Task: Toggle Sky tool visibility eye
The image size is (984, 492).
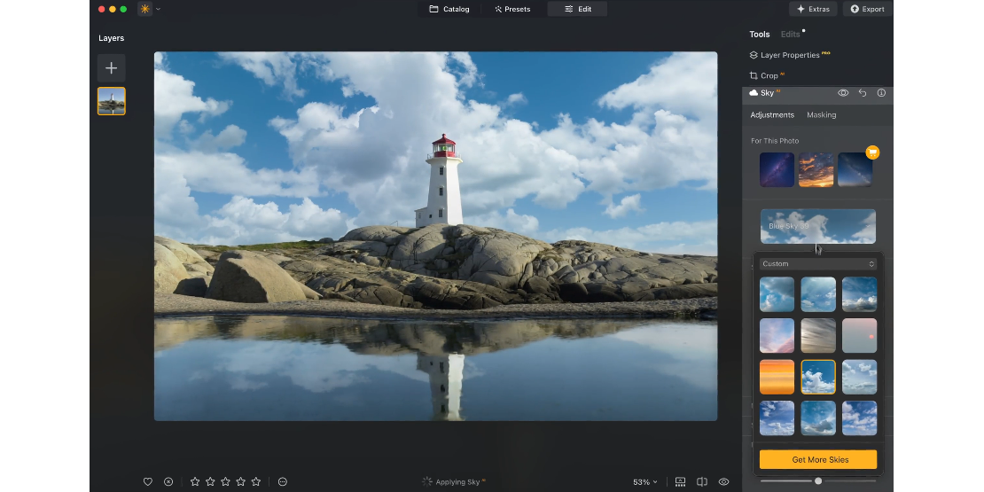Action: [x=843, y=92]
